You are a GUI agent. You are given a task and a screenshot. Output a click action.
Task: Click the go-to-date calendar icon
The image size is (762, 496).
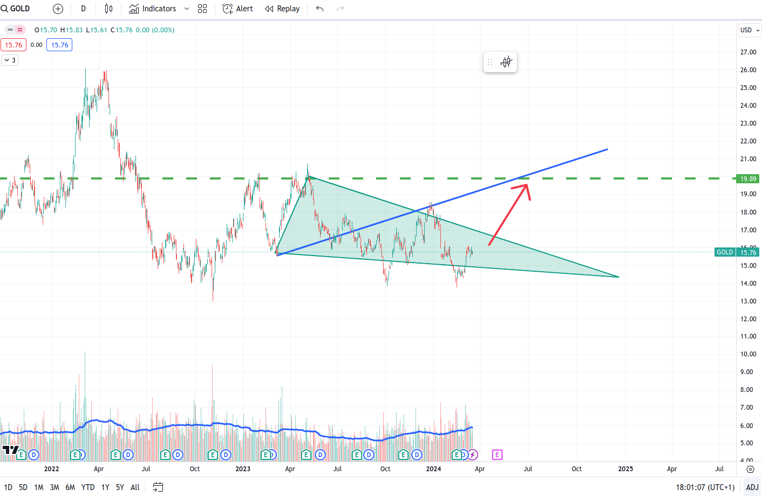pyautogui.click(x=158, y=487)
